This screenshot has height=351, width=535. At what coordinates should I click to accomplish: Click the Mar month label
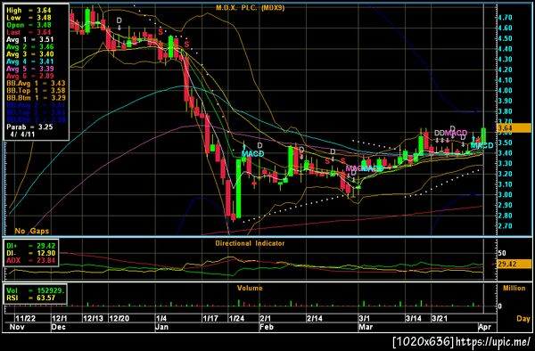[366, 327]
